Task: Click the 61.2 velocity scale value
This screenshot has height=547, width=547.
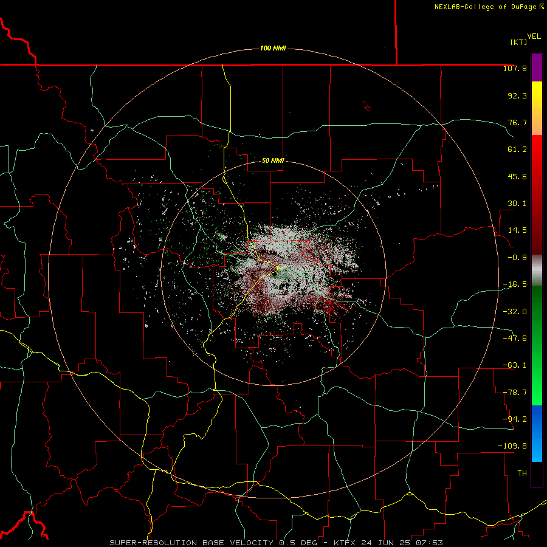Action: coord(517,150)
